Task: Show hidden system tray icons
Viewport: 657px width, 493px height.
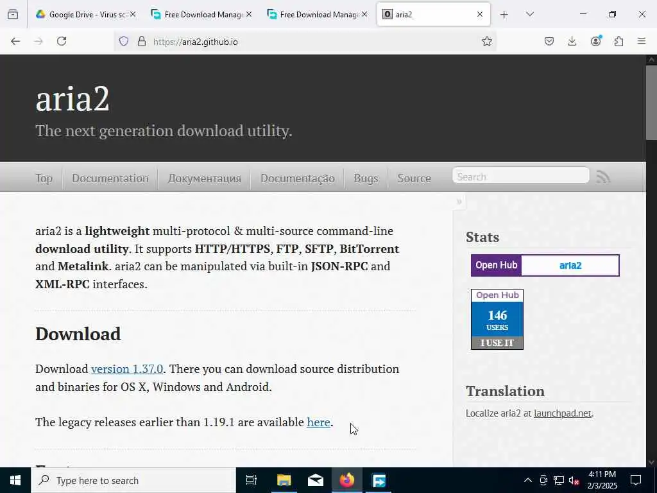Action: (528, 480)
